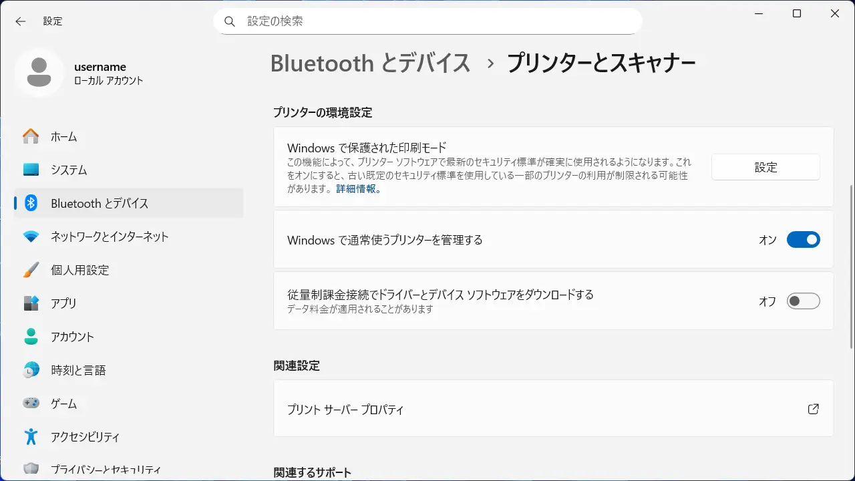This screenshot has height=481, width=855.
Task: Click the Bluetooth icon in sidebar
Action: 31,204
